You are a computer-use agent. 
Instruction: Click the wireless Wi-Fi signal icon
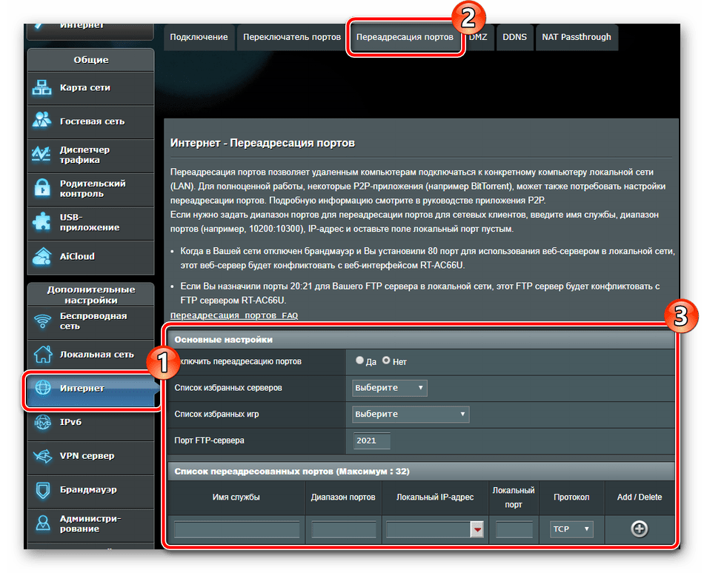point(43,321)
